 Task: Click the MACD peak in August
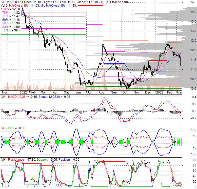105,98
